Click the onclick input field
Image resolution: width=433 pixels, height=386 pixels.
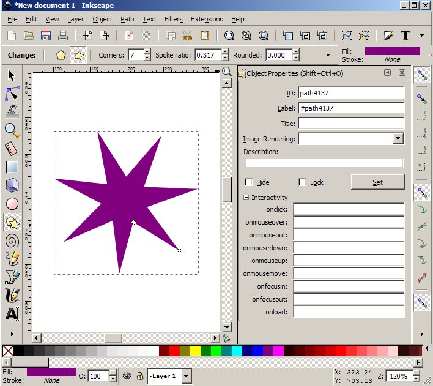pos(349,209)
